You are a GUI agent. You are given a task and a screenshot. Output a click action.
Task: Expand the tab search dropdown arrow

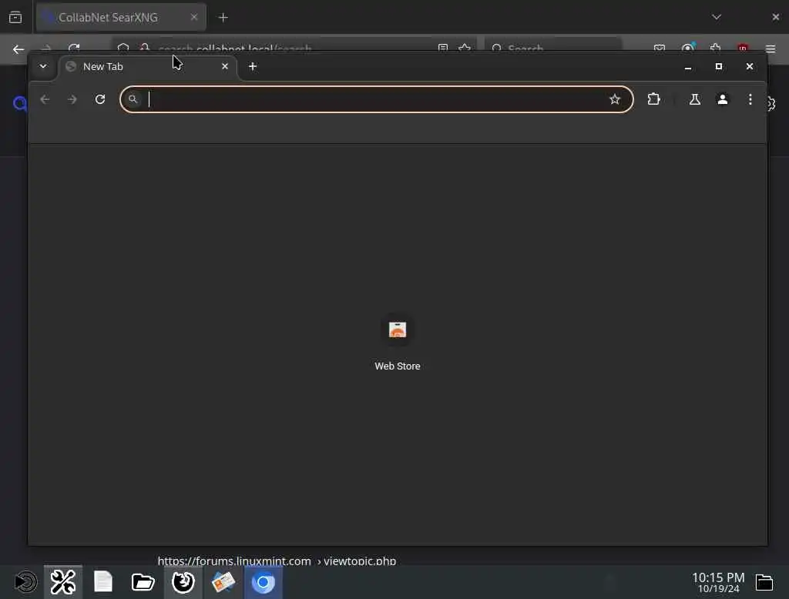tap(43, 66)
